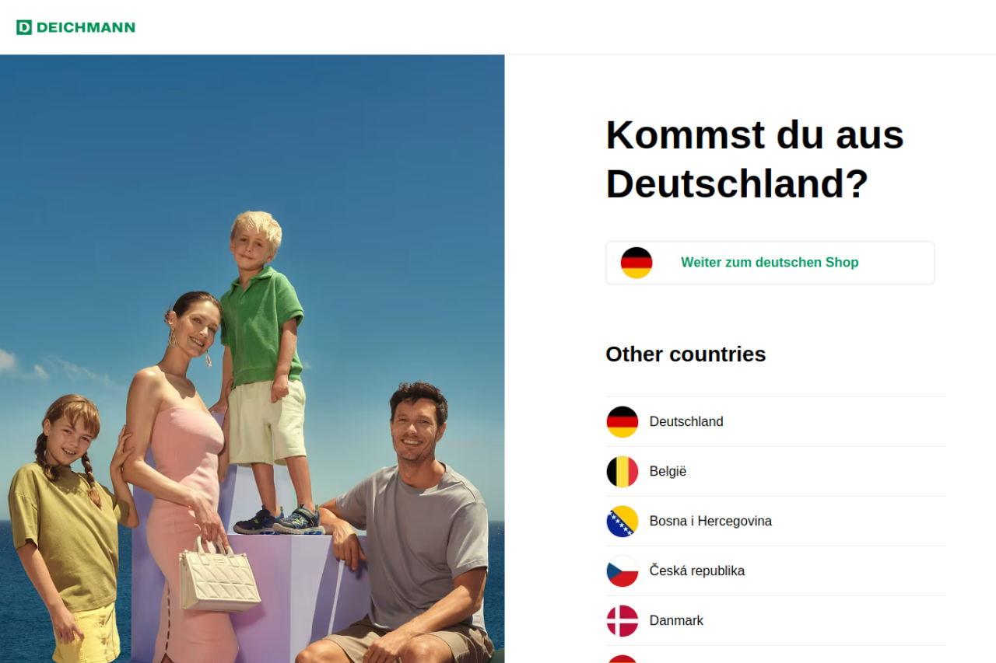
Task: Click the Kommst du aus Deutschland heading
Action: [755, 159]
